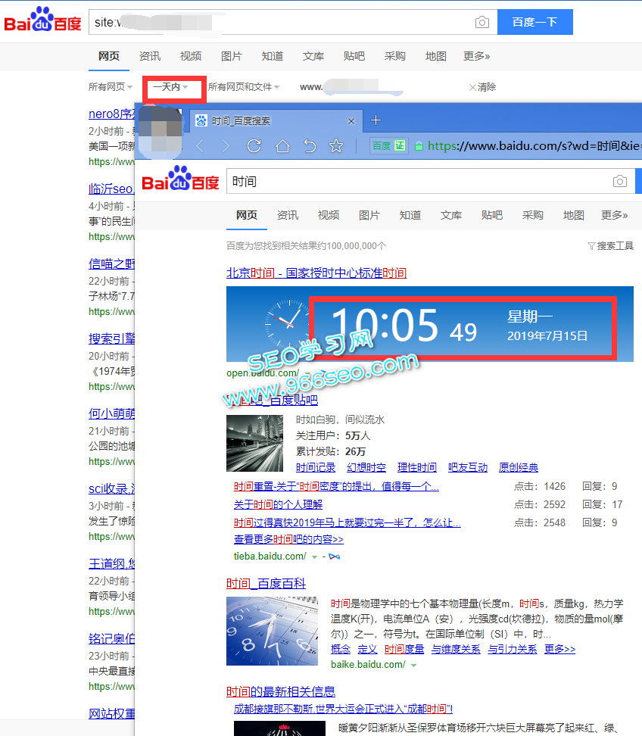The height and width of the screenshot is (736, 642).
Task: Open the 时间记录 tieba sublink
Action: click(316, 467)
